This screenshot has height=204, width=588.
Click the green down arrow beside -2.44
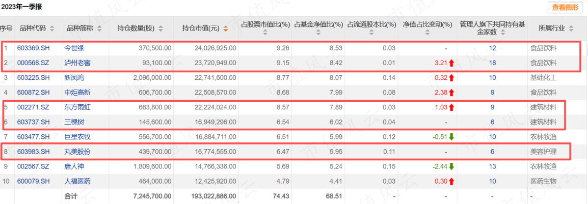pos(451,166)
